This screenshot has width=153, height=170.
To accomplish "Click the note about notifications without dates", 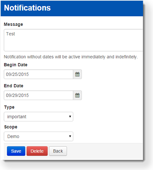I will 71,57.
